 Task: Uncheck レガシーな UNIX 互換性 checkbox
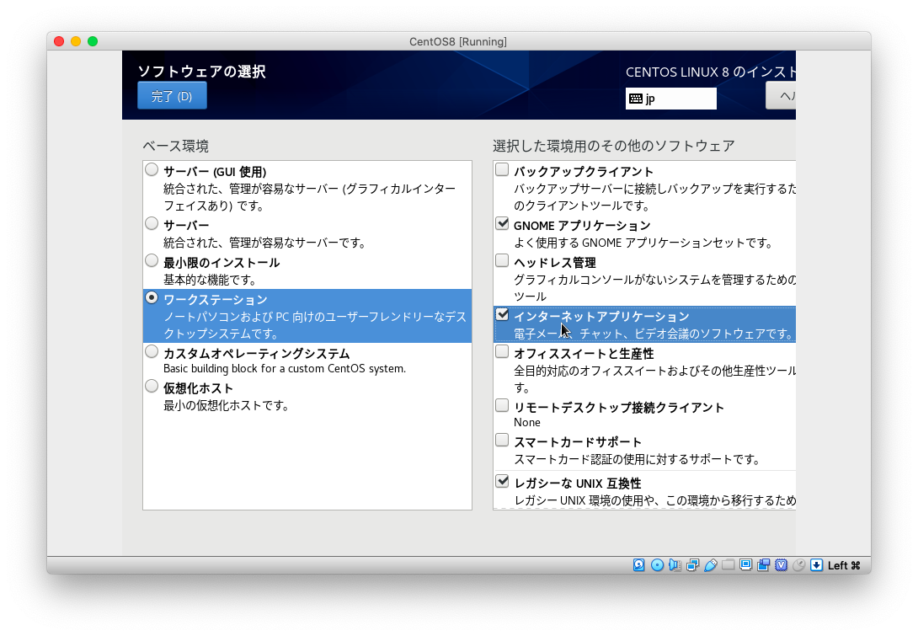point(502,481)
